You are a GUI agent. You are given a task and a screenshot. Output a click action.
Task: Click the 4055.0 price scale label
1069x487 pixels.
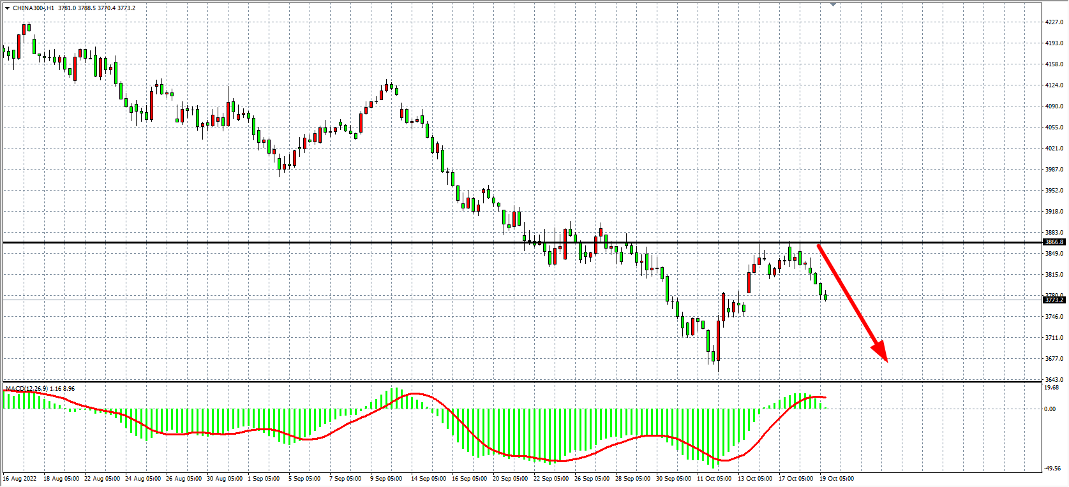click(x=1054, y=127)
